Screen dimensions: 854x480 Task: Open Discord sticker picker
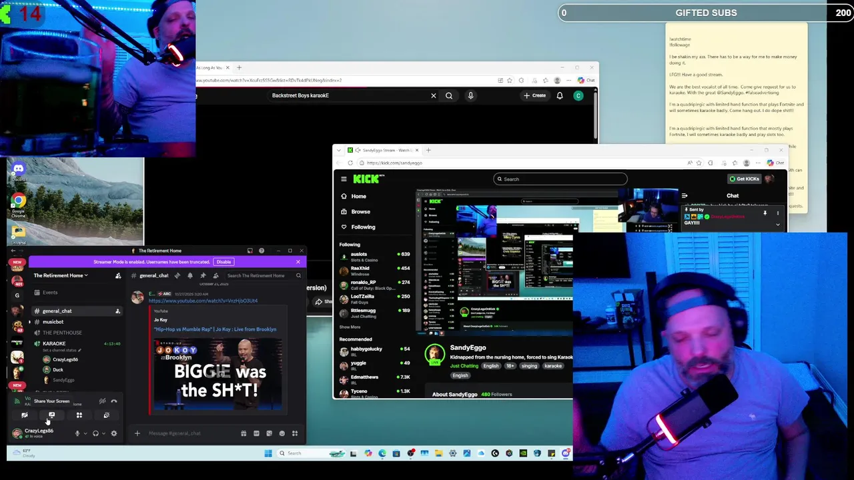(x=269, y=433)
